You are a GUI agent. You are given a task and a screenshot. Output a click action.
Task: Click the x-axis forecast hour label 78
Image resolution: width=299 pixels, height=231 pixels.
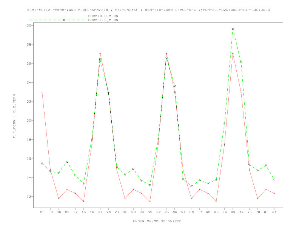click(x=257, y=212)
